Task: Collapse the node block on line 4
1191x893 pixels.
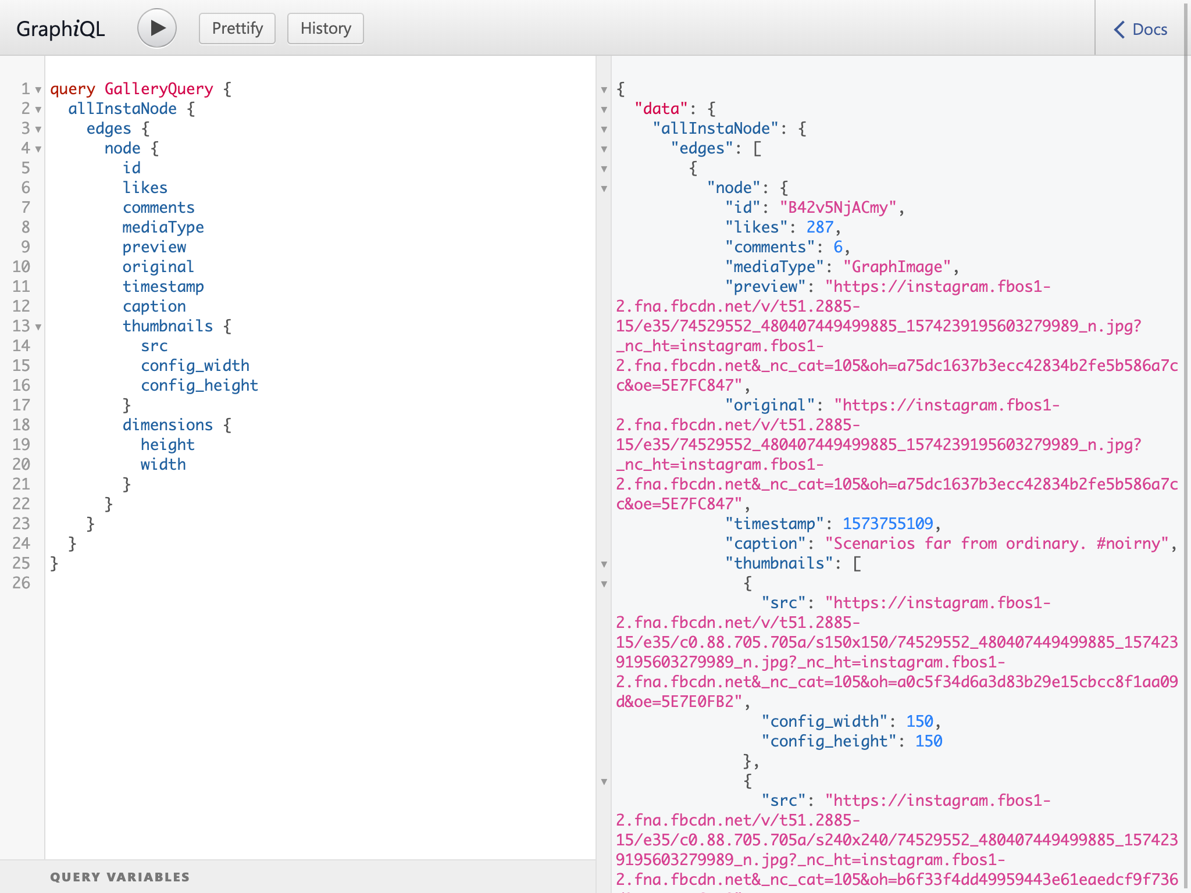Action: coord(37,148)
